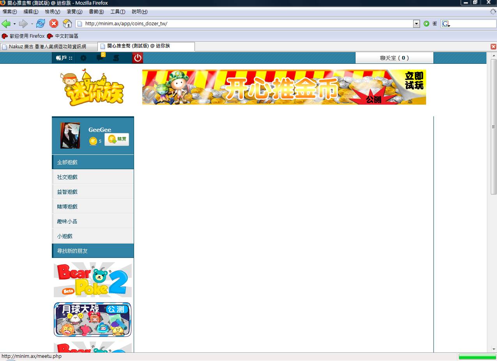
Task: Open the 檔案 menu
Action: coord(10,12)
